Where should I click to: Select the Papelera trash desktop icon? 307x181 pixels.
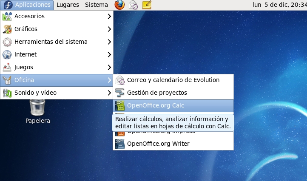click(37, 107)
